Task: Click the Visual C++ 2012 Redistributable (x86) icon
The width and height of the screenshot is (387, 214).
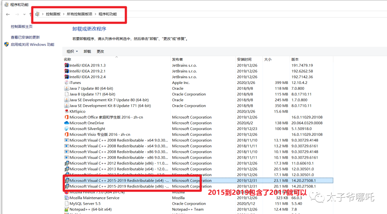Action: 66,163
